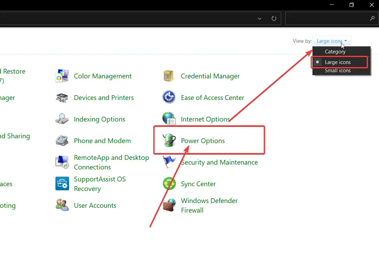The height and width of the screenshot is (267, 379).
Task: Click the Windows Defender Firewall brick icon
Action: tap(169, 205)
